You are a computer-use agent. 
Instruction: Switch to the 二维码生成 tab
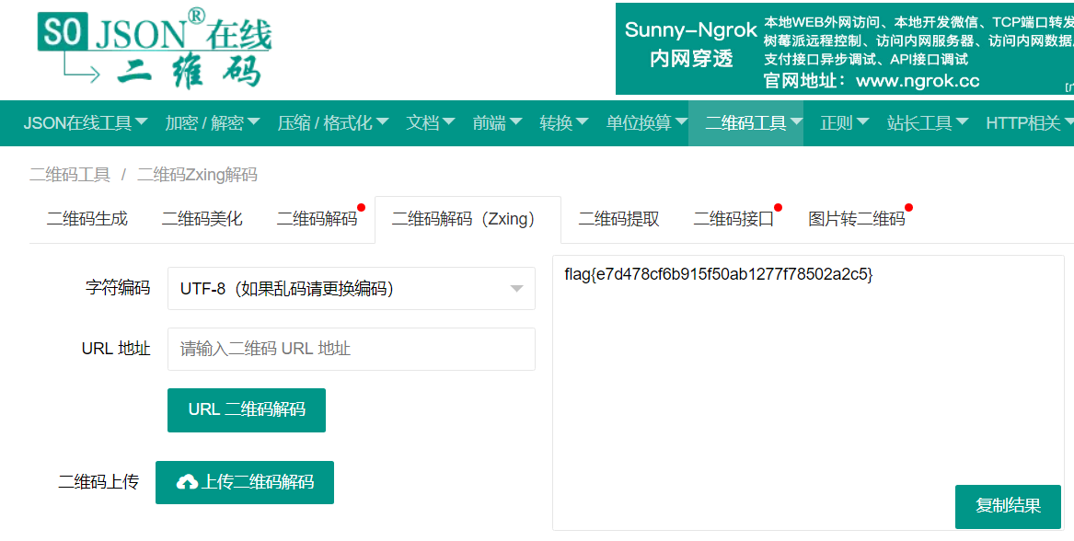coord(87,219)
